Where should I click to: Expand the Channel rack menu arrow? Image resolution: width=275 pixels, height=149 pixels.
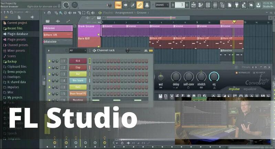pos(49,50)
